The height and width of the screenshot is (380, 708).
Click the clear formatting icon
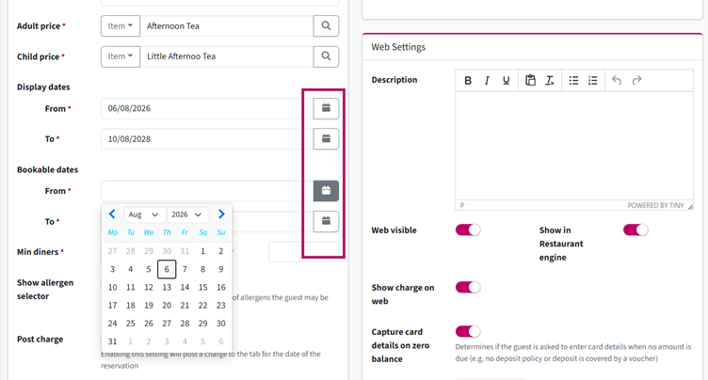(x=550, y=80)
